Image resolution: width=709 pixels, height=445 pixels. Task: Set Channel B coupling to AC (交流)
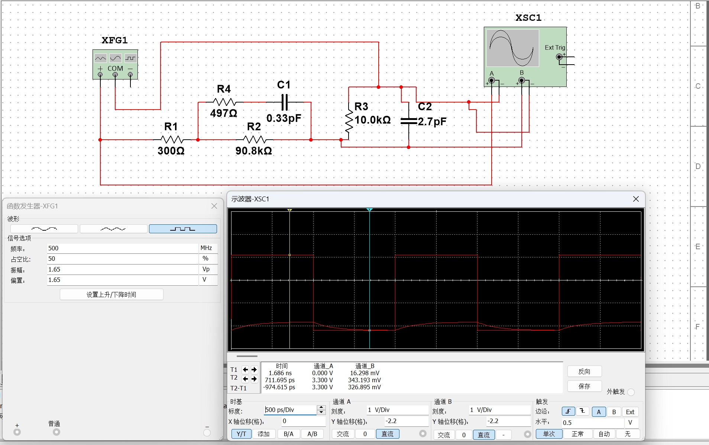tap(444, 435)
